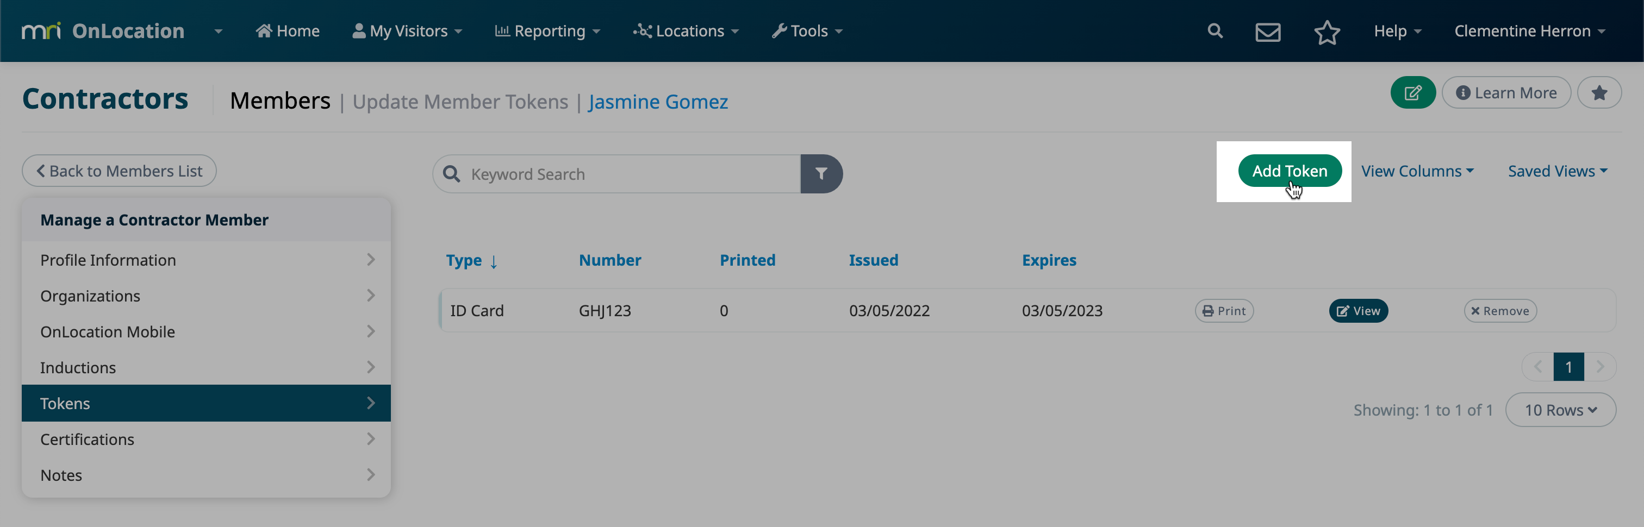
Task: Open the Reporting menu
Action: (x=547, y=30)
